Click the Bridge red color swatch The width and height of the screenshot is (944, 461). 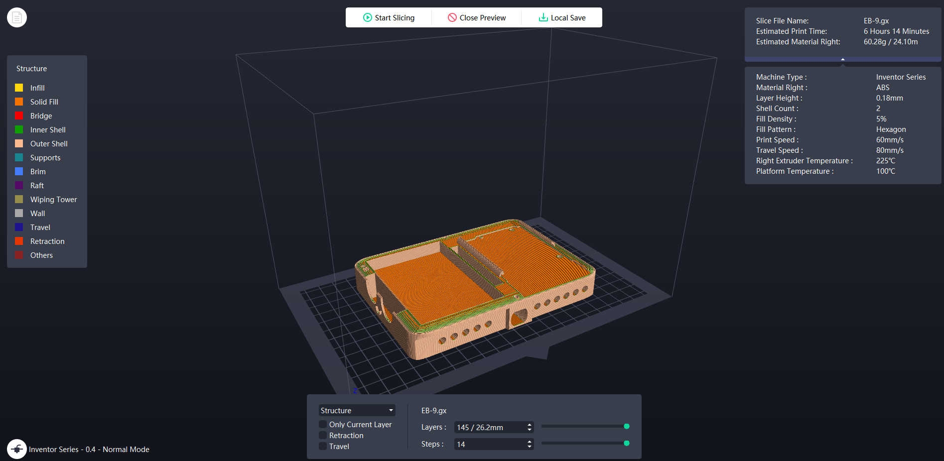click(19, 115)
